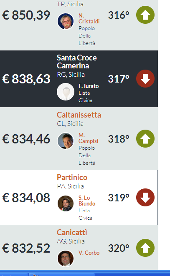Open M. Campisi's portrait photo
Screen dimensions: 170x276
click(66, 141)
